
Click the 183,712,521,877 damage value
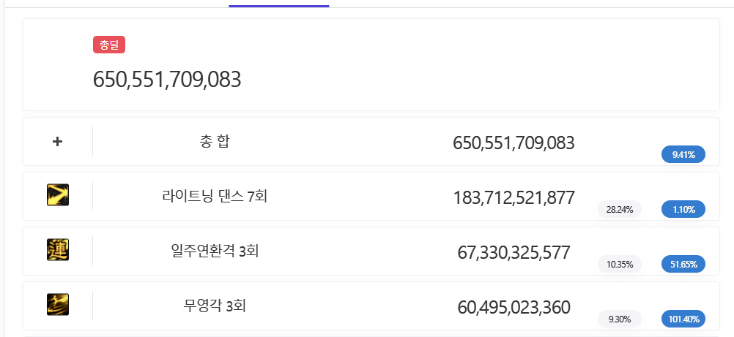pyautogui.click(x=514, y=197)
